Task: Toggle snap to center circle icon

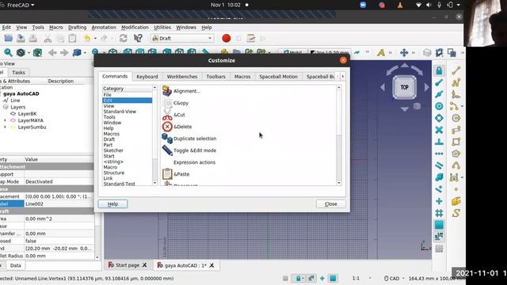Action: point(439,106)
